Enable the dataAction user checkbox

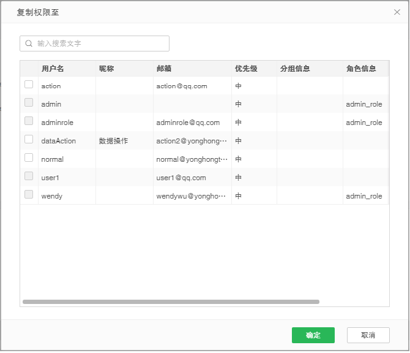coord(29,140)
